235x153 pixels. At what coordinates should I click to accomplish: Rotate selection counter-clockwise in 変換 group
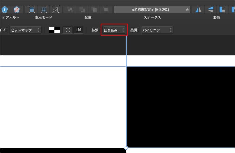(223, 9)
